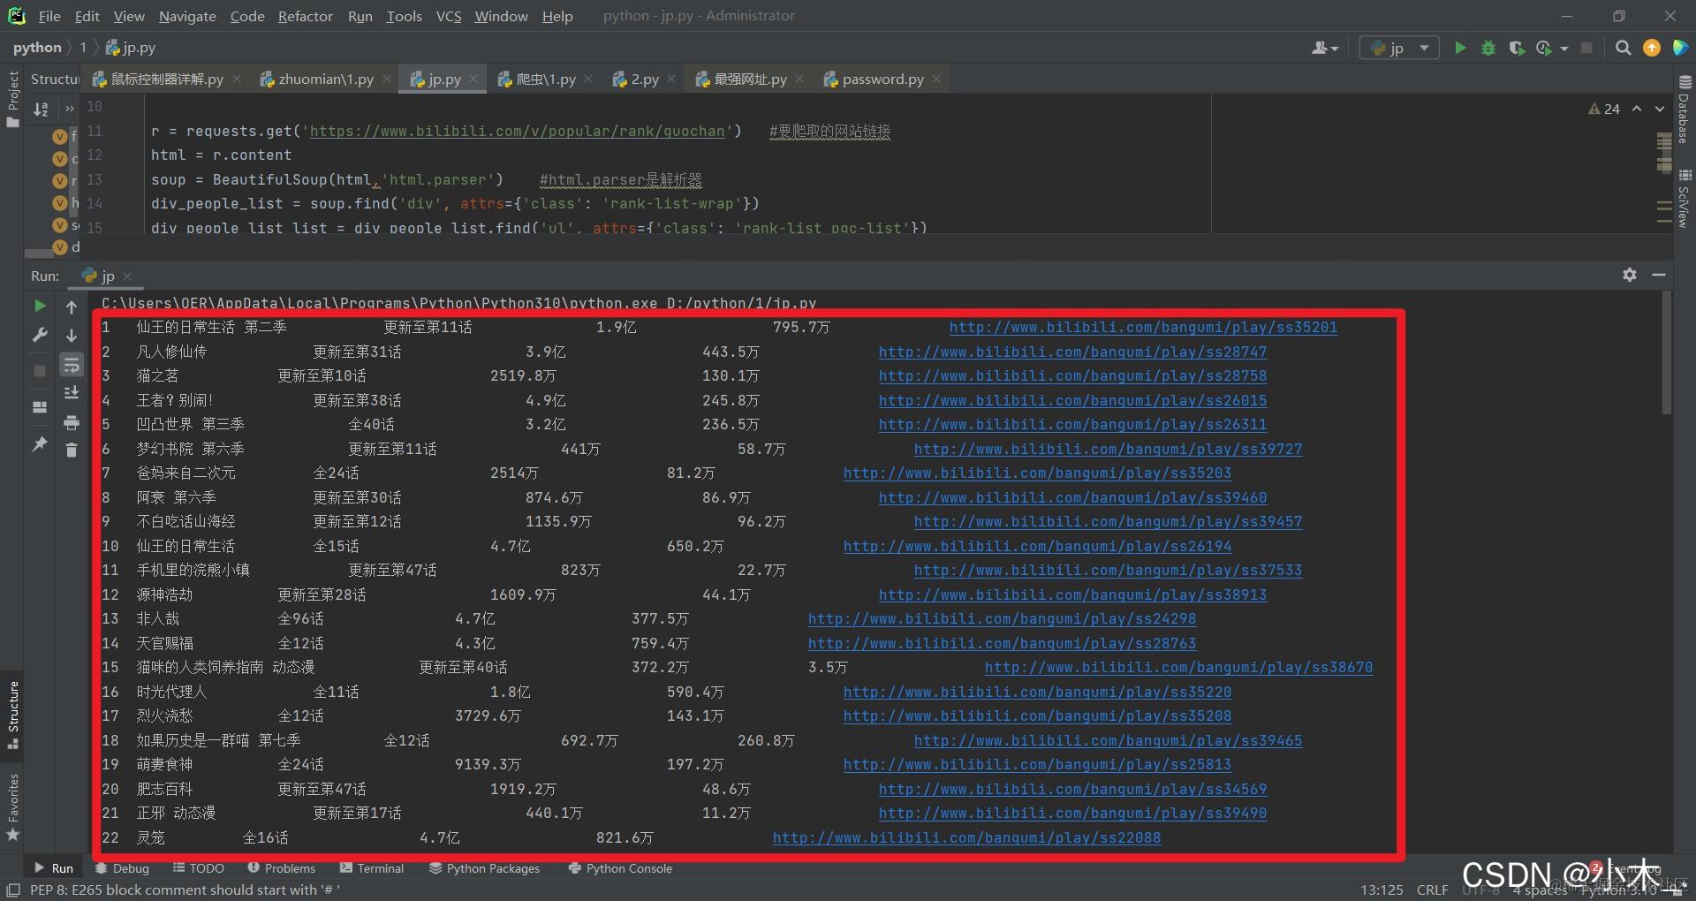
Task: Toggle the SciView tool window
Action: 1684,199
